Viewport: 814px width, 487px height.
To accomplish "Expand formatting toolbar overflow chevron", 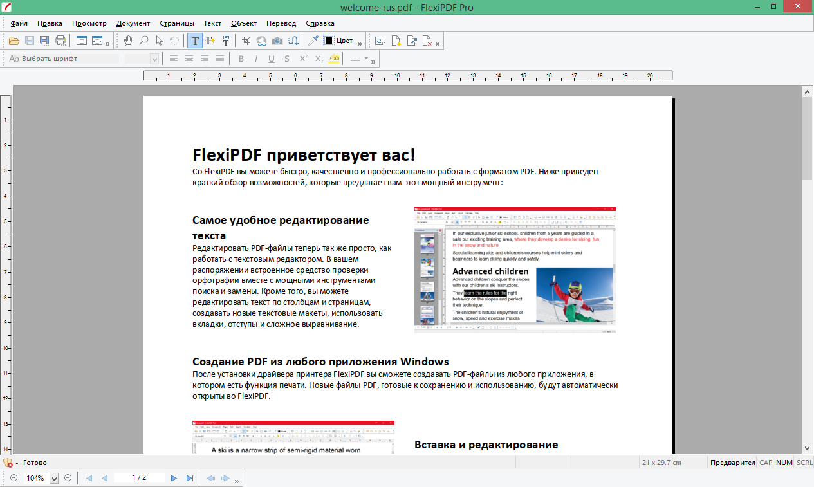I will click(x=373, y=62).
